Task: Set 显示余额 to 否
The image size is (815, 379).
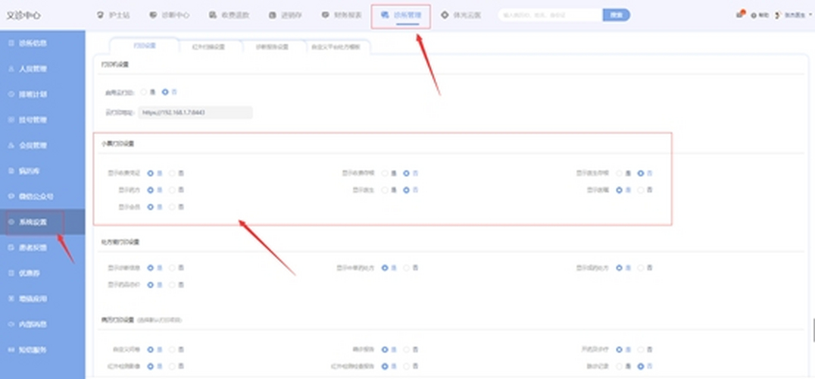Action: pyautogui.click(x=641, y=190)
